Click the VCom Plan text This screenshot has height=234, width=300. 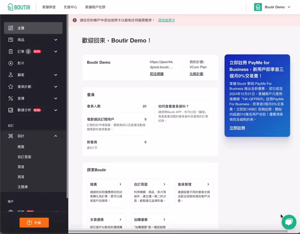198,67
